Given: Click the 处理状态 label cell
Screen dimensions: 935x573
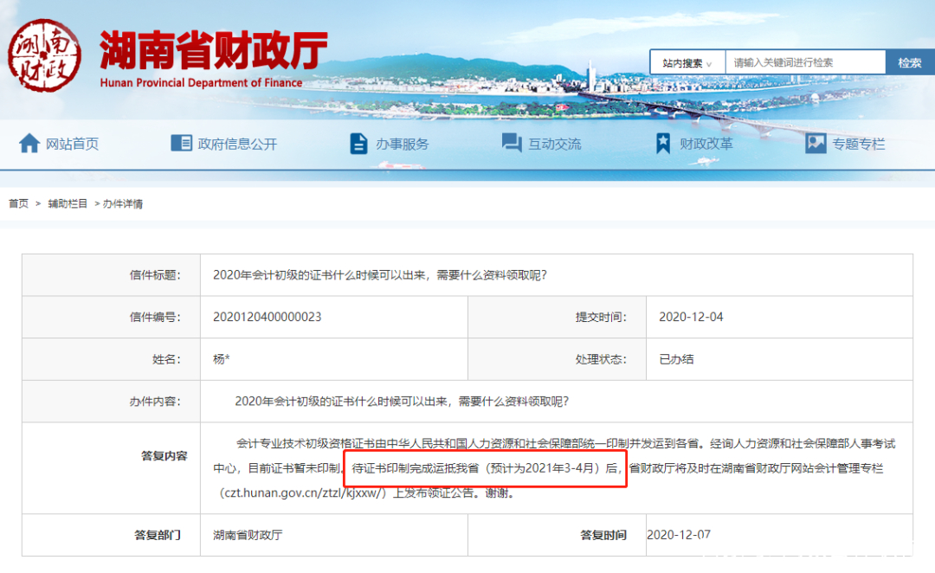Looking at the screenshot, I should 557,359.
